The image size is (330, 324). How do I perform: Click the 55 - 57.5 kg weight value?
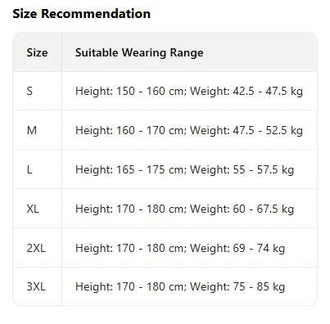[x=263, y=169]
